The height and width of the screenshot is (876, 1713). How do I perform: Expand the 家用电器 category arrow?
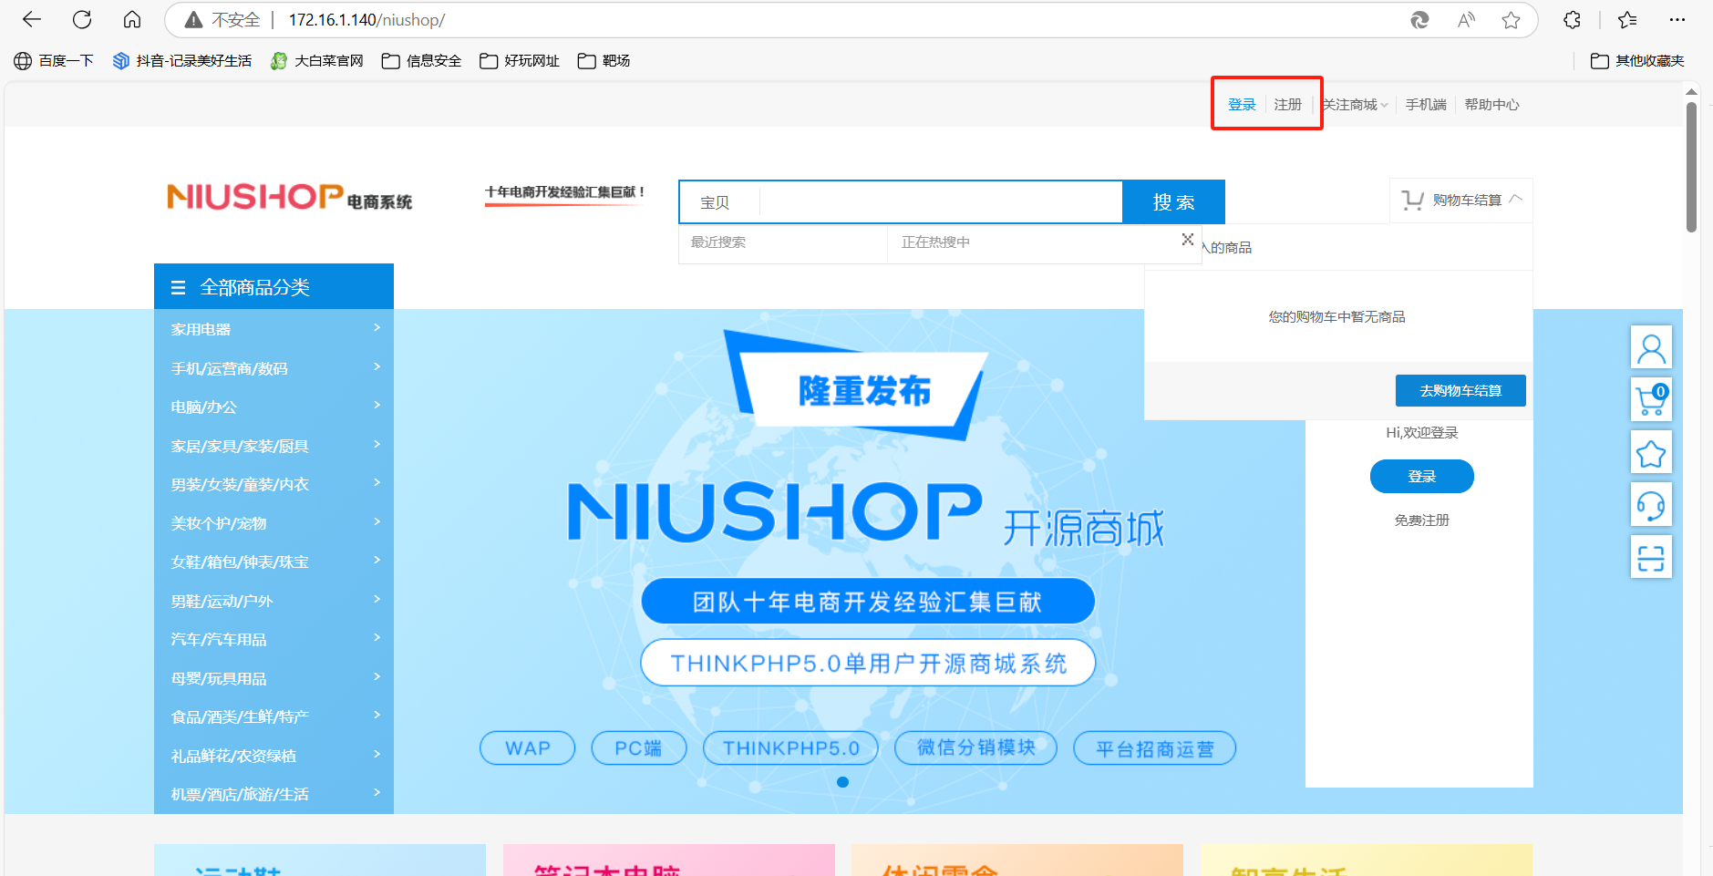tap(377, 328)
